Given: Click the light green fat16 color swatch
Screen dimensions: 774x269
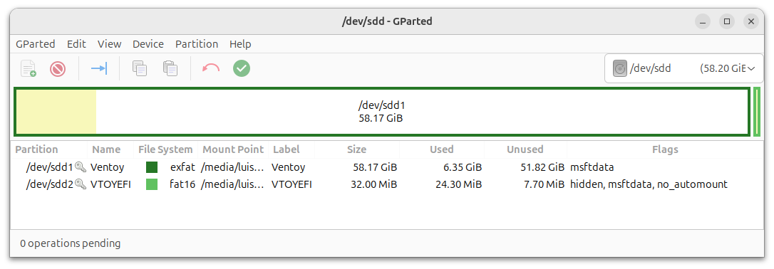Looking at the screenshot, I should pyautogui.click(x=152, y=185).
